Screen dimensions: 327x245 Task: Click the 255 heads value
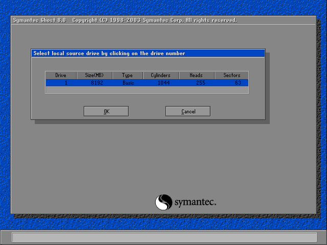click(201, 83)
